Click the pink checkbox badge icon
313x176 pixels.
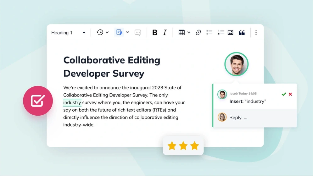(38, 101)
